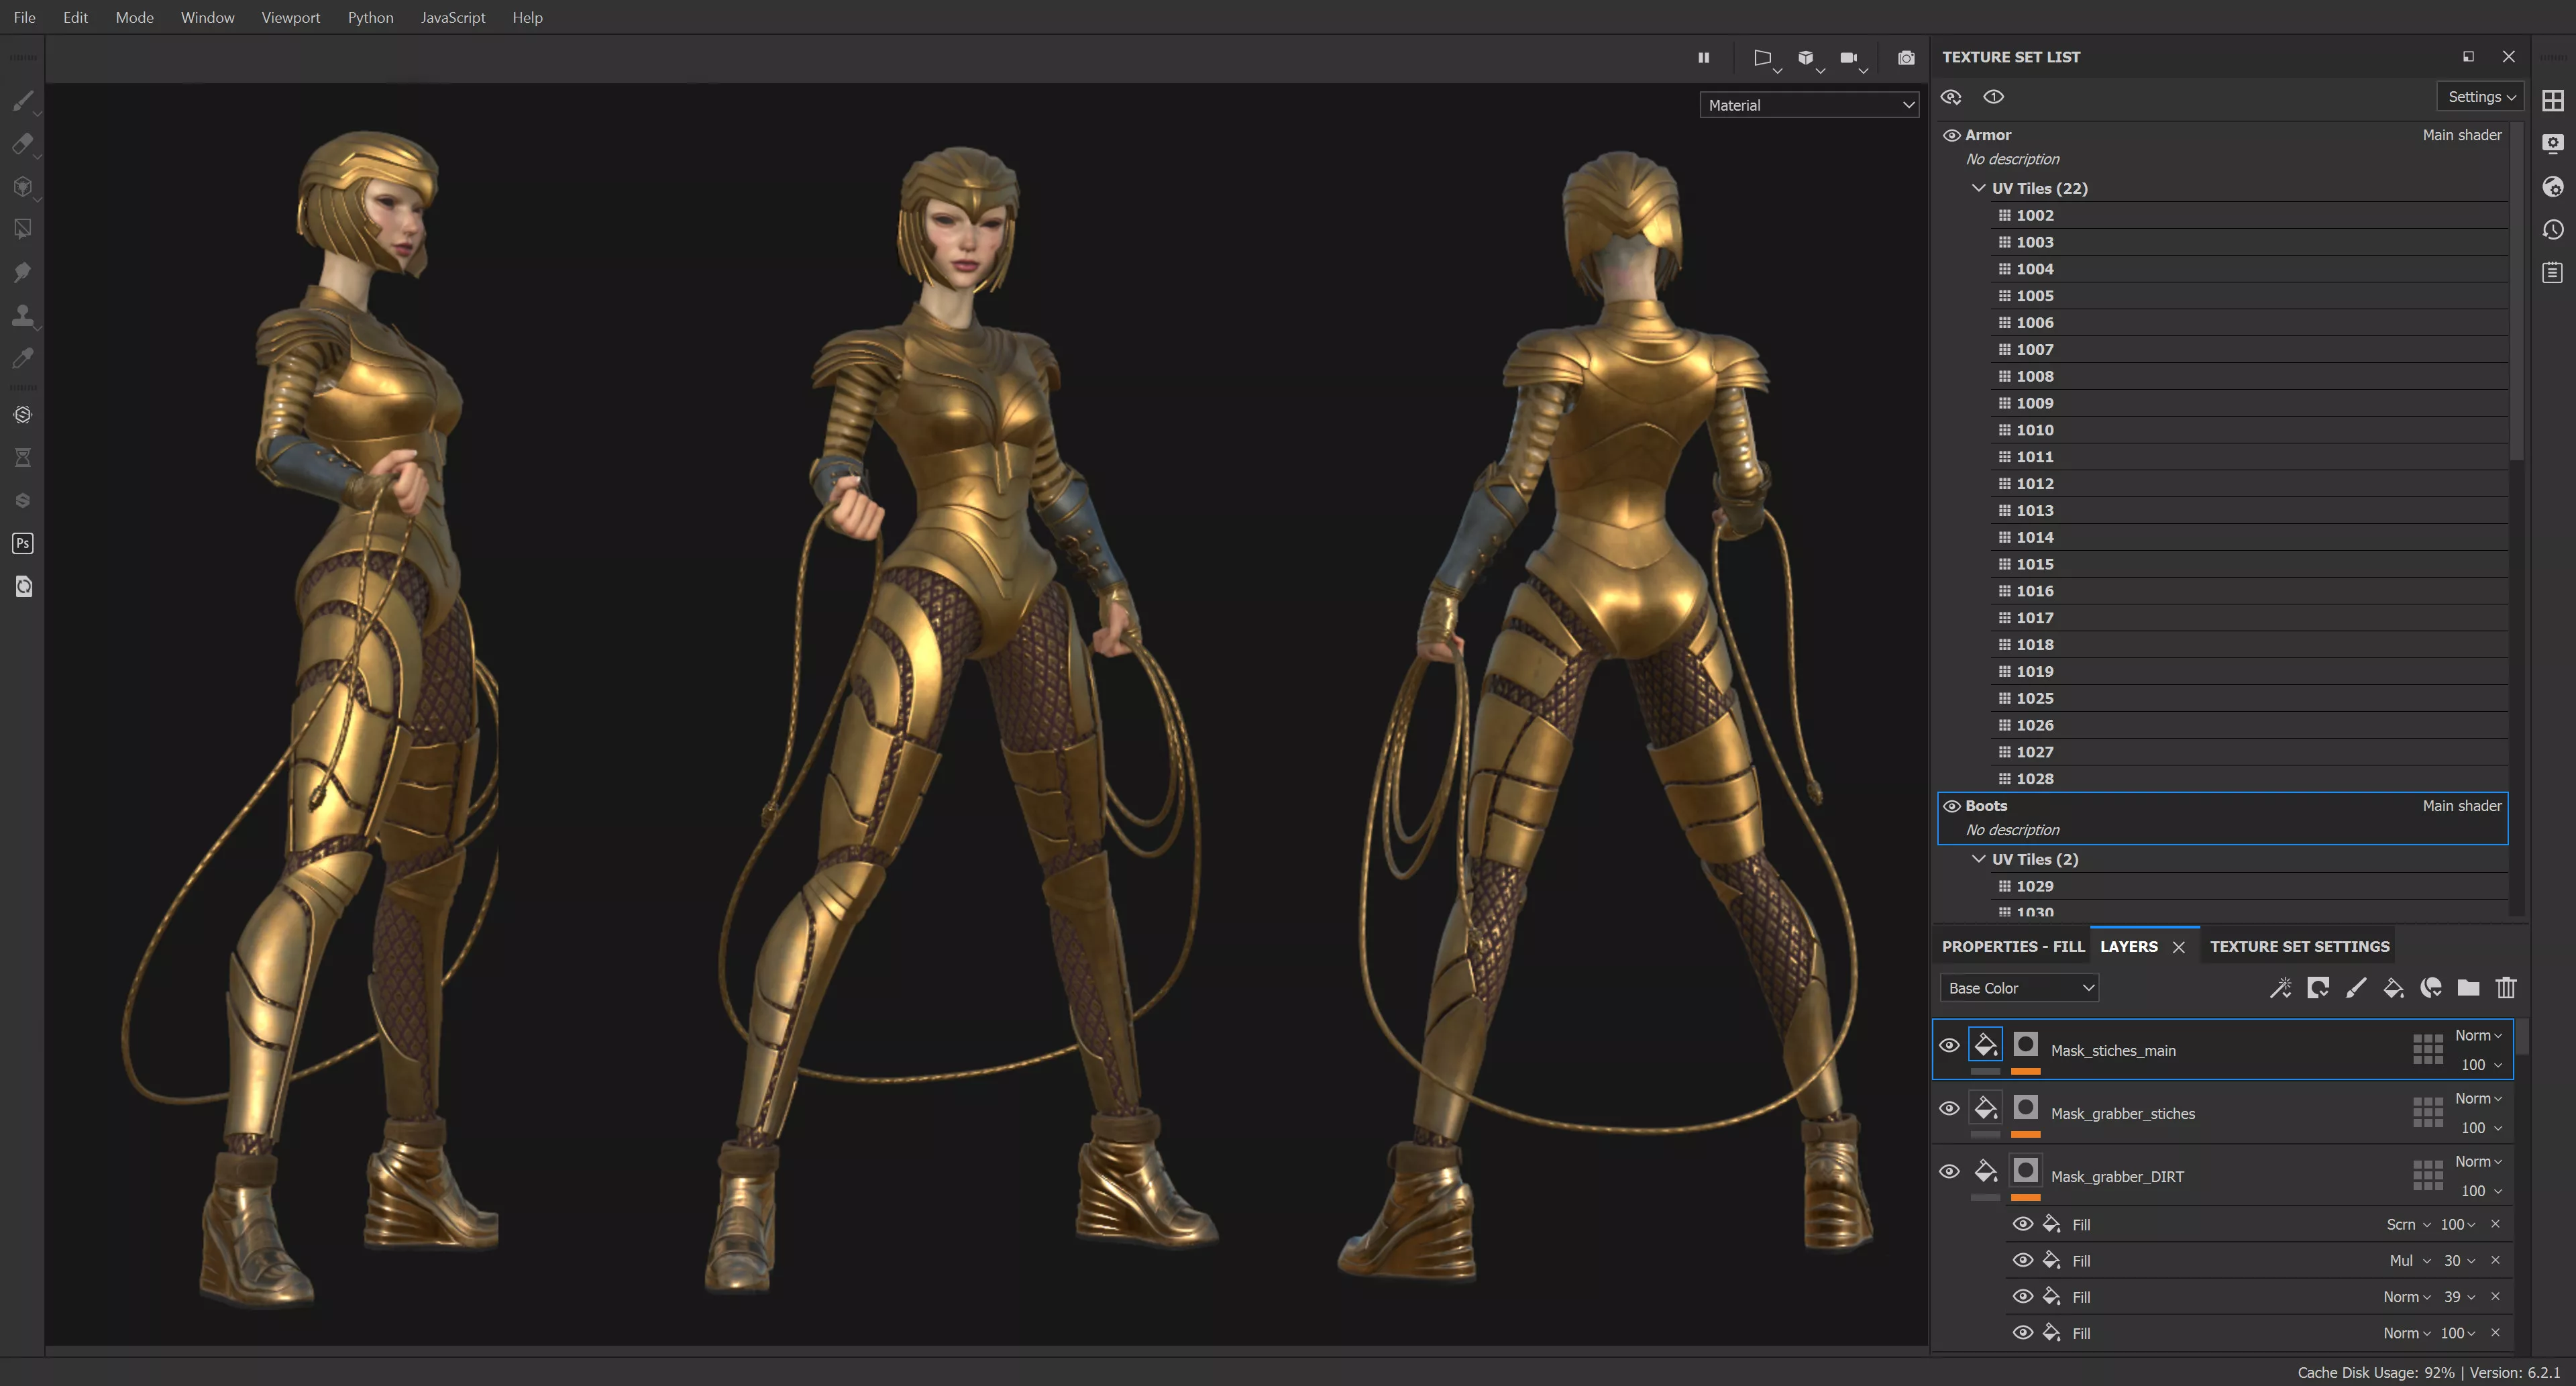2576x1386 pixels.
Task: Open the Material viewport mode dropdown
Action: pos(1808,105)
